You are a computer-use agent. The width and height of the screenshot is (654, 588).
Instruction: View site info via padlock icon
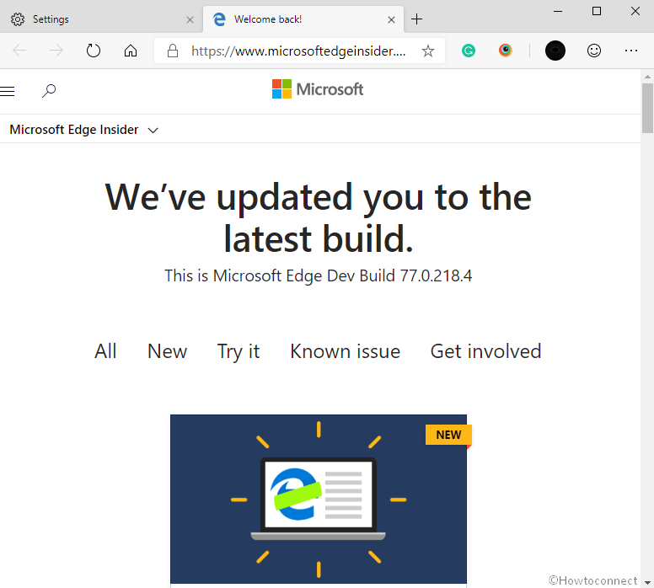click(173, 51)
